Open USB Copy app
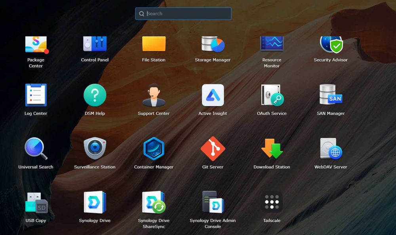The image size is (396, 235). click(x=36, y=202)
